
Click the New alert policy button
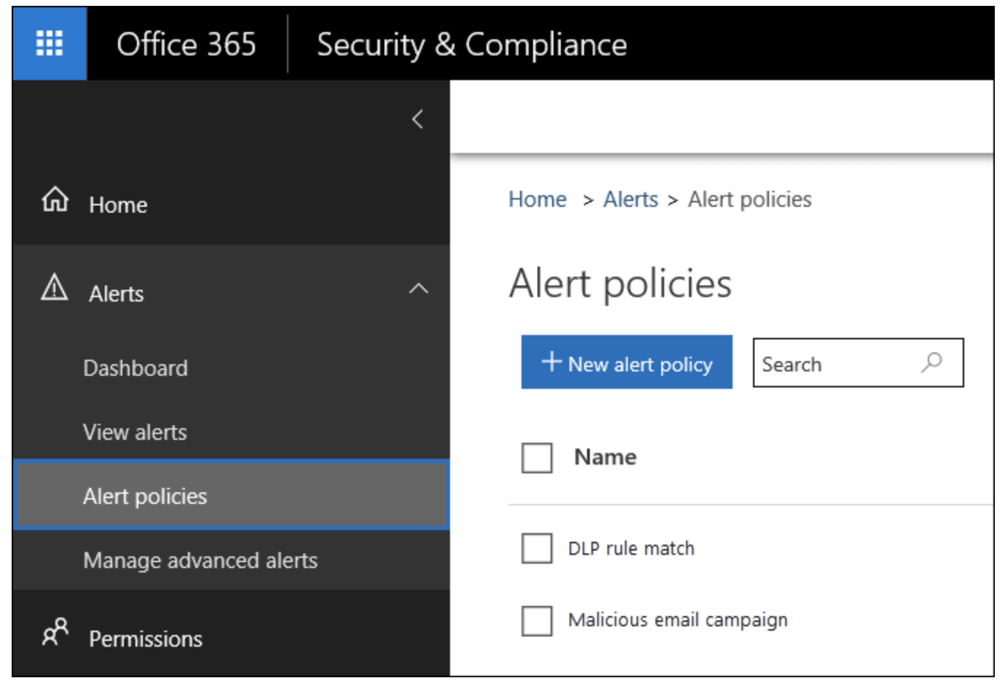click(x=626, y=363)
